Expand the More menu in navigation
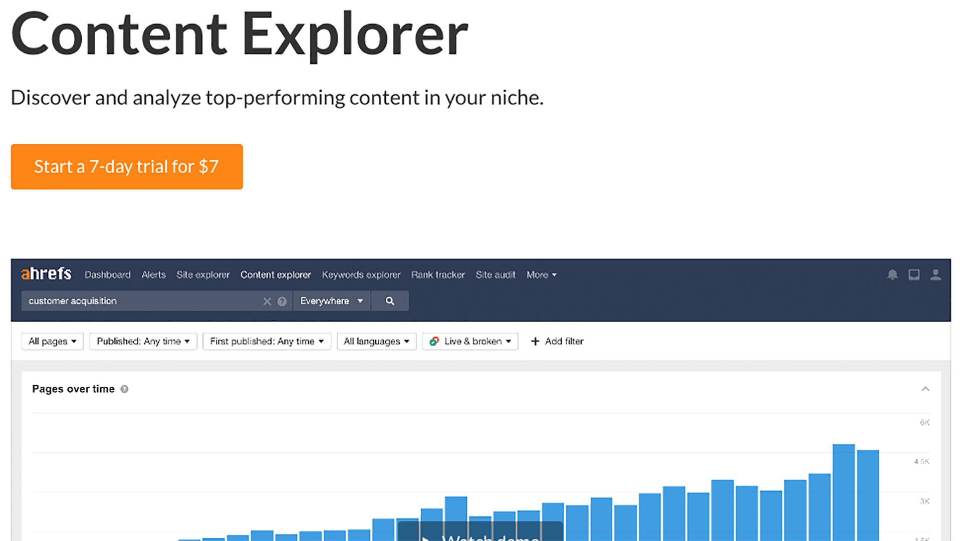The width and height of the screenshot is (962, 541). 541,275
